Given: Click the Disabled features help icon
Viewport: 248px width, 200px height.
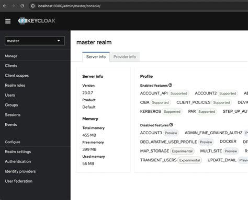Looking at the screenshot, I should pyautogui.click(x=171, y=125).
